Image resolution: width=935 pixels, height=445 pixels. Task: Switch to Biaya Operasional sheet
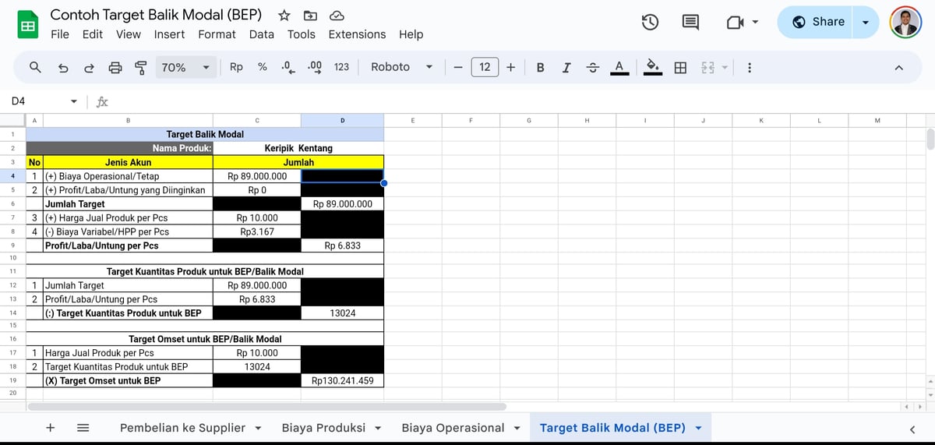453,428
